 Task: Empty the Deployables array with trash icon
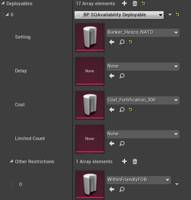pyautogui.click(x=134, y=3)
